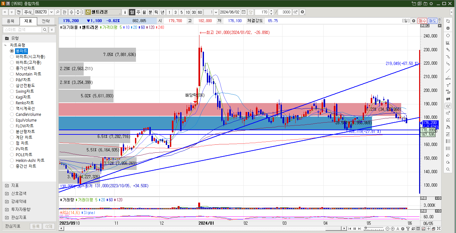This screenshot has width=456, height=233.
Task: Click the blue 매도 sell button
Action: tap(433, 20)
